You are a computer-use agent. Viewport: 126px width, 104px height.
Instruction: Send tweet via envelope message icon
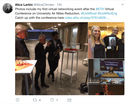(69, 100)
